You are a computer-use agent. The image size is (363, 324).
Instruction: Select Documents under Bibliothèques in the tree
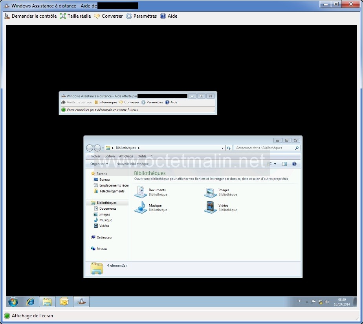pos(105,208)
